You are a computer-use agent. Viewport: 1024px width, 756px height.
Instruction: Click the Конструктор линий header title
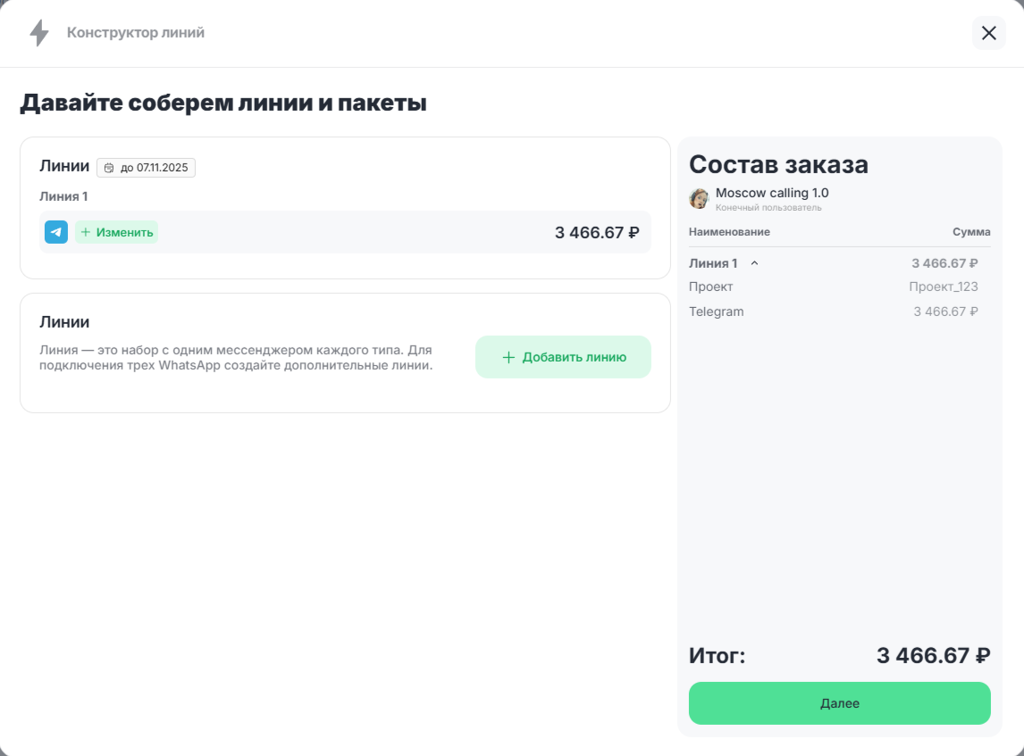pos(136,33)
